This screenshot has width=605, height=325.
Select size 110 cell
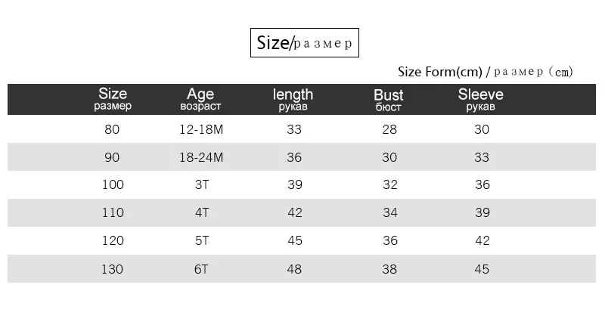tap(113, 212)
